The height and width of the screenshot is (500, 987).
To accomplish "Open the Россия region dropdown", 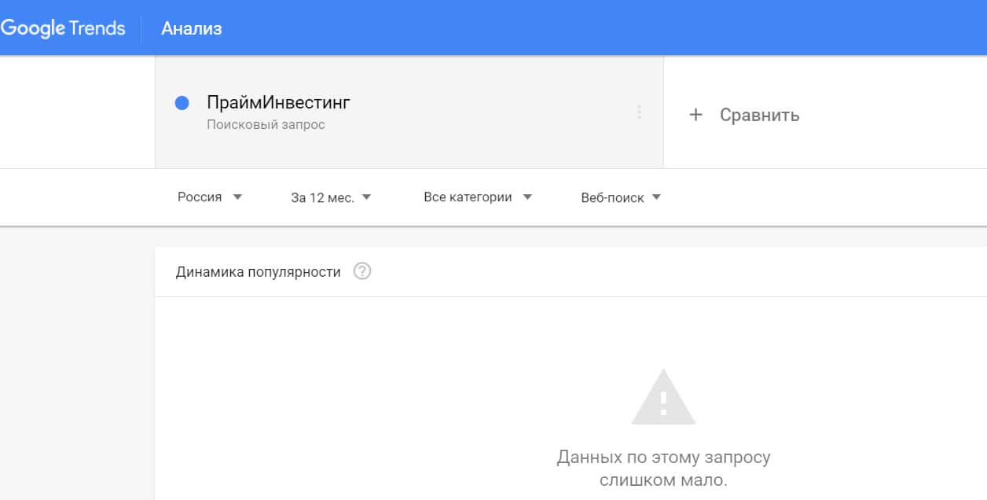I will 200,197.
